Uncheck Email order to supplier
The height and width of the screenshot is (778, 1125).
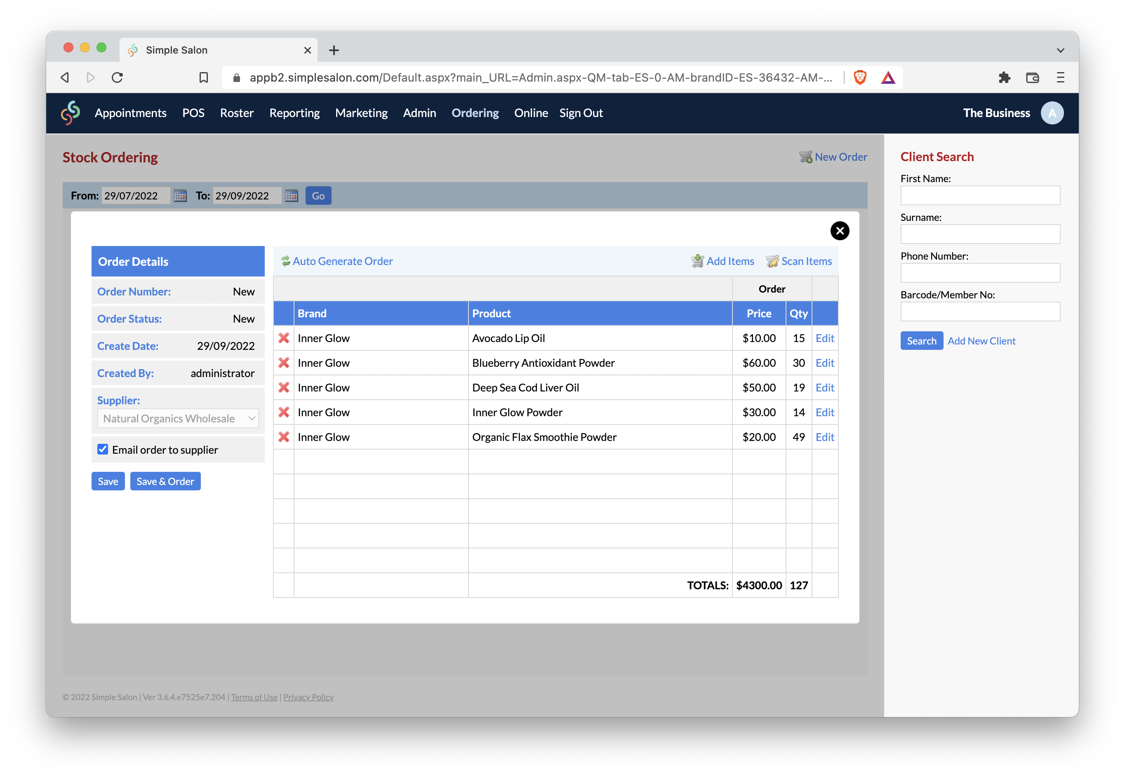tap(102, 450)
